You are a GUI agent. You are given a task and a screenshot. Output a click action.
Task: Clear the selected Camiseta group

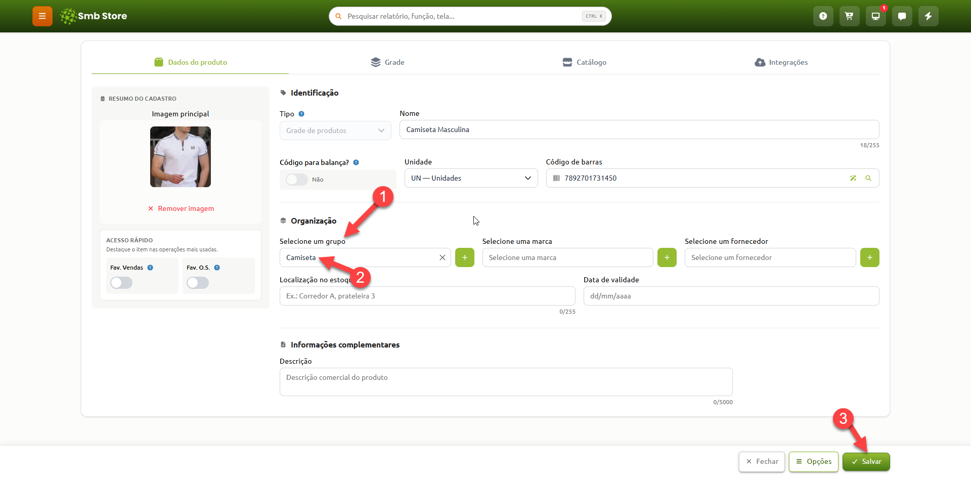tap(443, 257)
